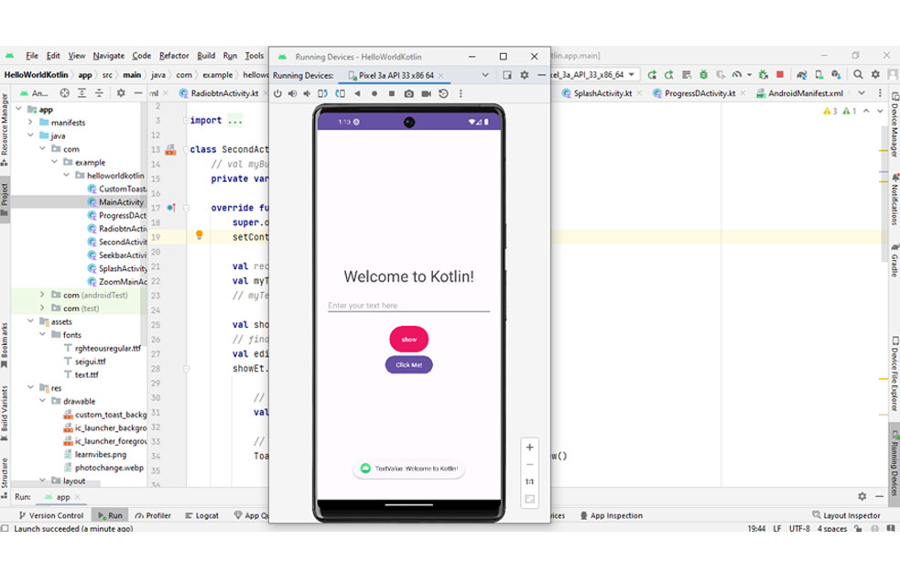Tap the emulator Back triangle button
This screenshot has width=900, height=562.
click(357, 93)
